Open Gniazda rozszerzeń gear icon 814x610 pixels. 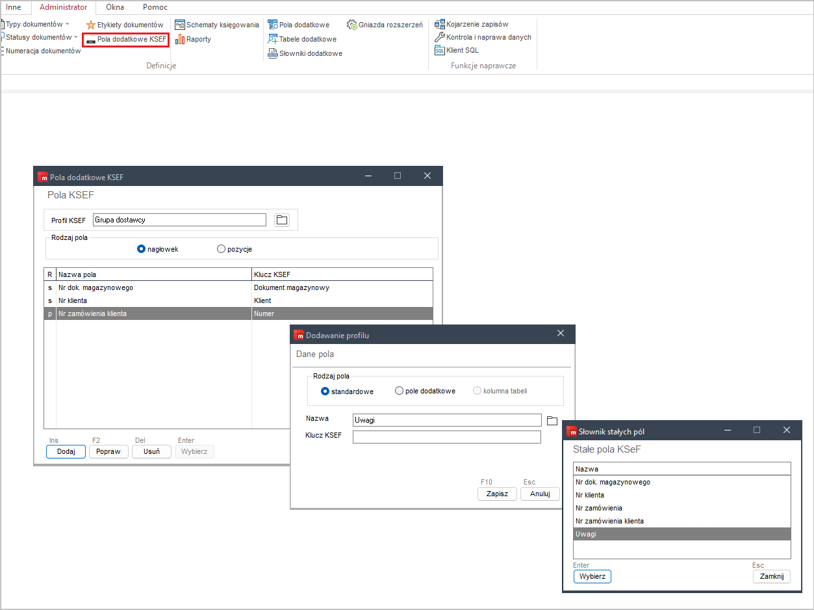pyautogui.click(x=352, y=25)
